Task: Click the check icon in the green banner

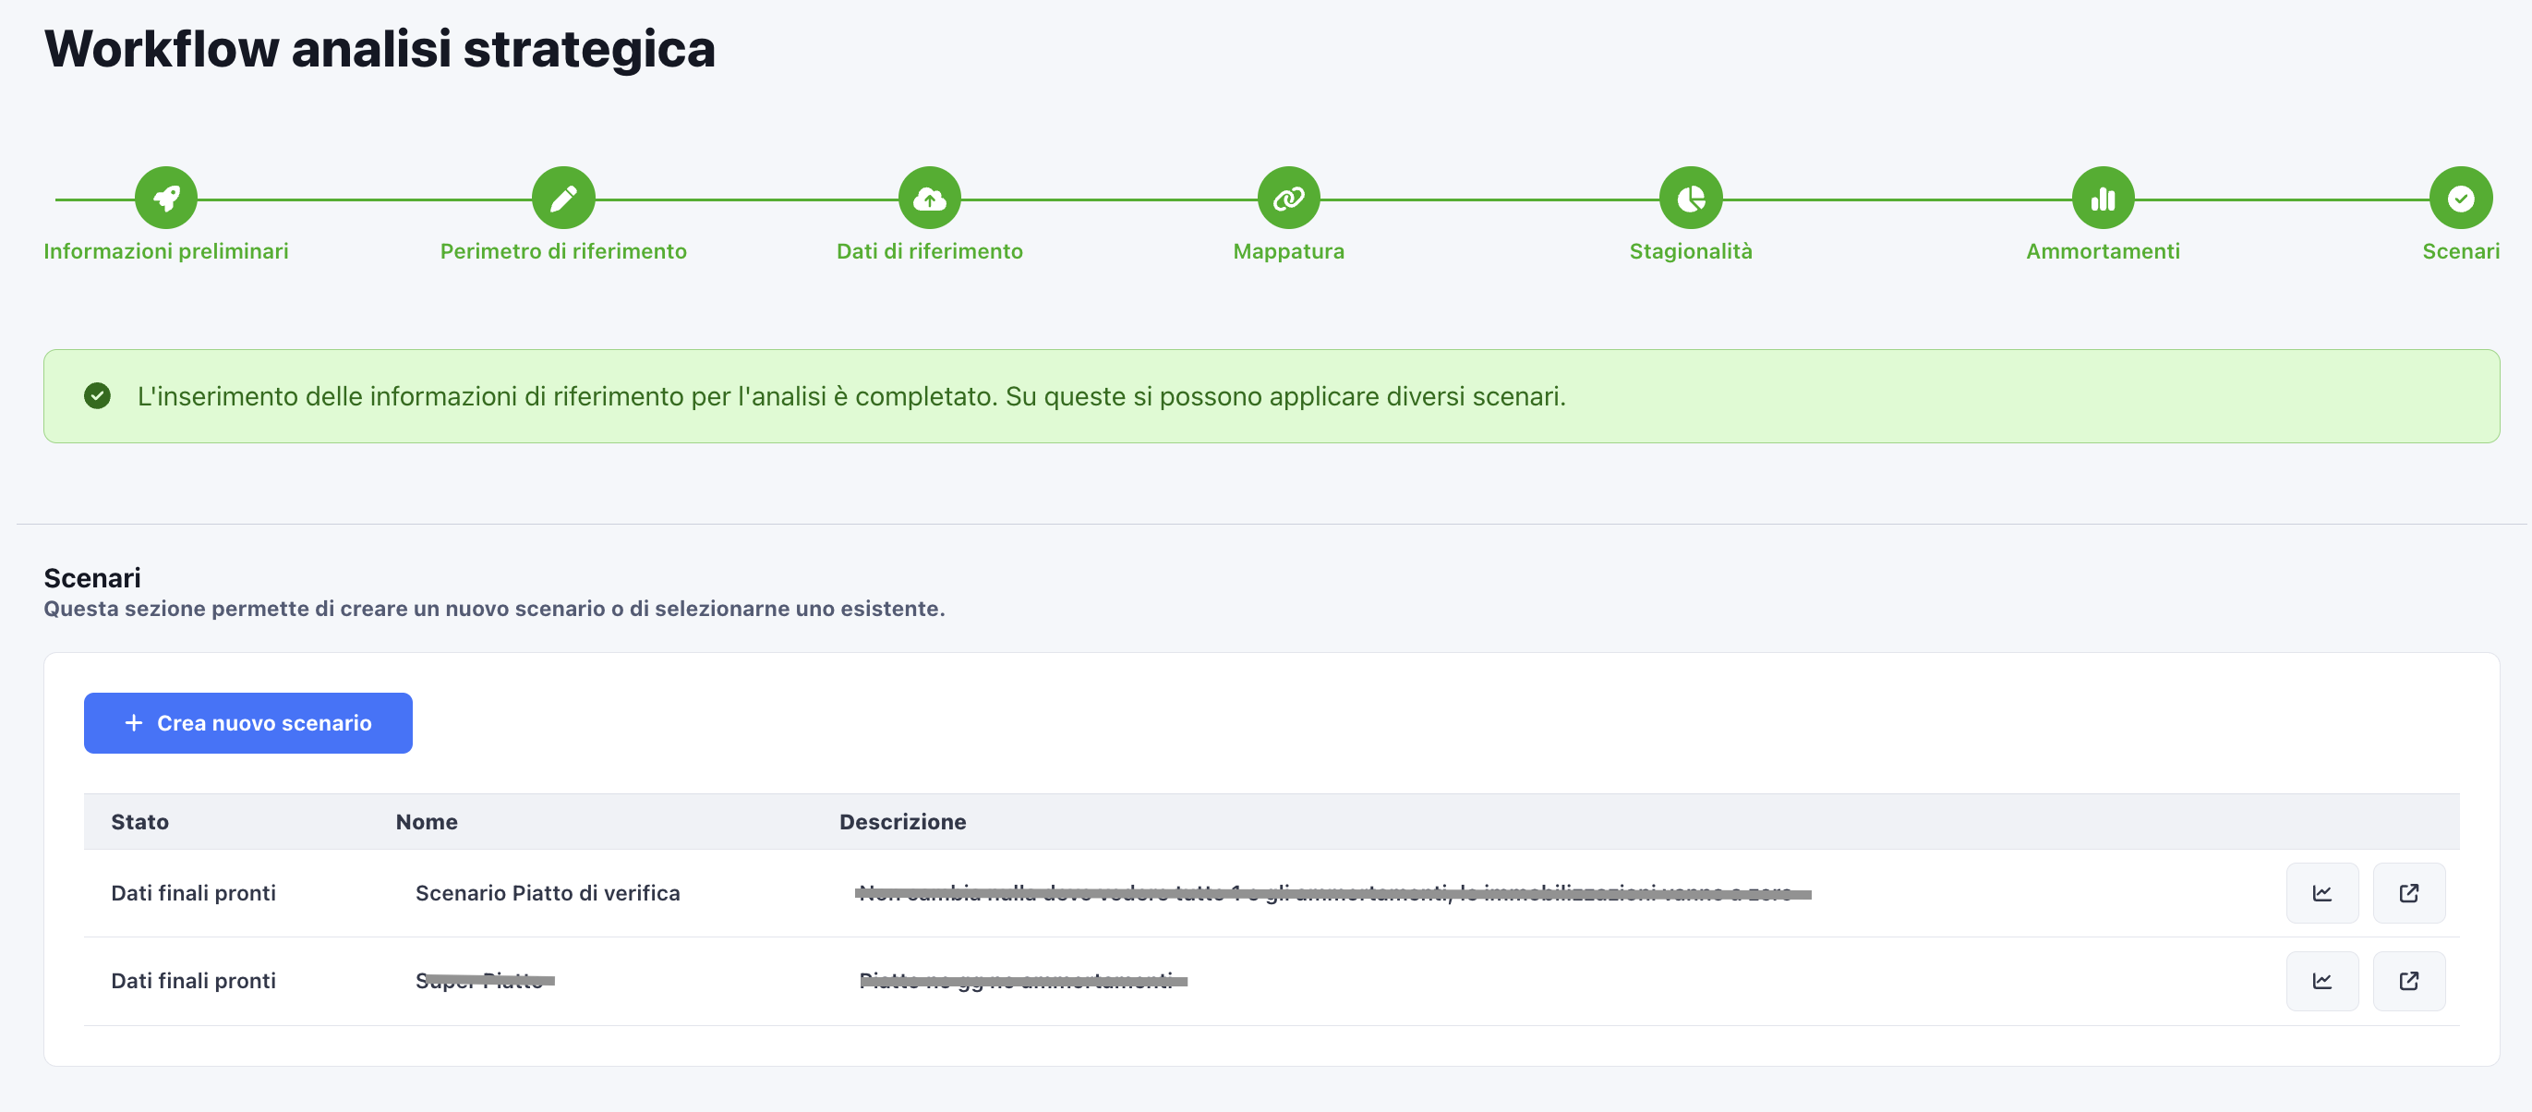Action: pyautogui.click(x=97, y=396)
